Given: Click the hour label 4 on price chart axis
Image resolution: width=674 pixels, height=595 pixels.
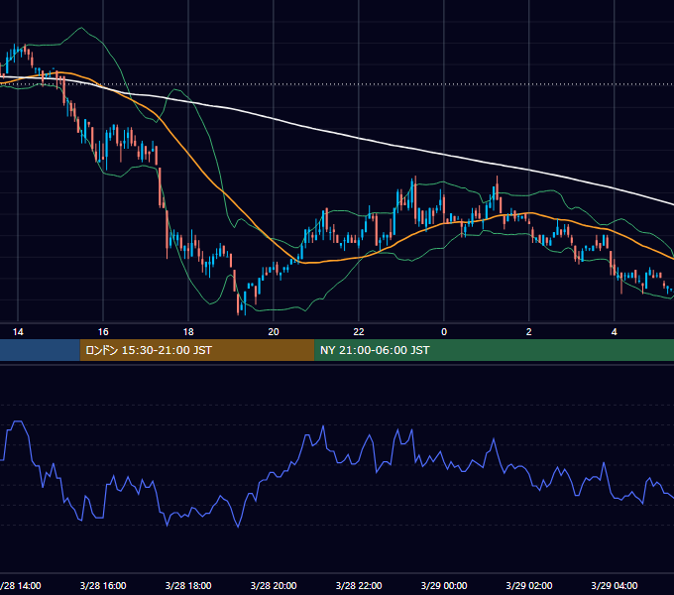Looking at the screenshot, I should coord(615,332).
